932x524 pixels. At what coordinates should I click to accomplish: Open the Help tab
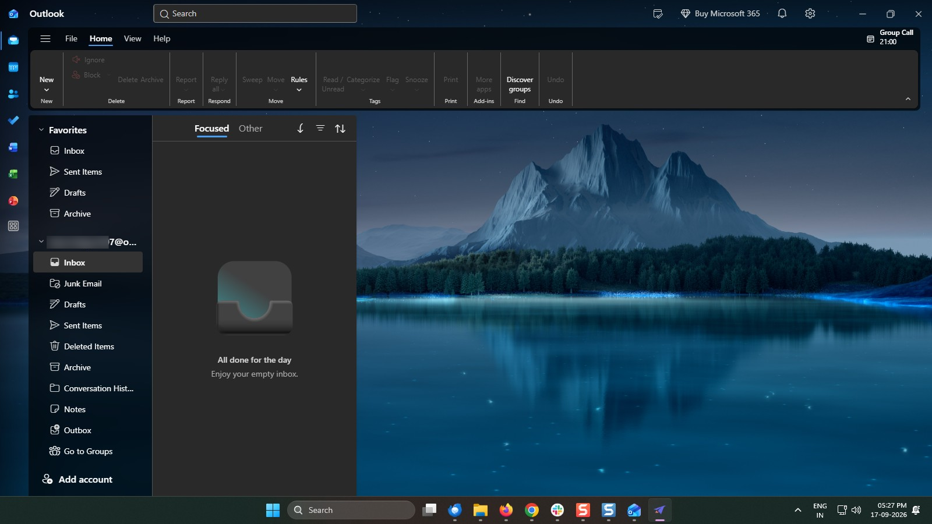pyautogui.click(x=162, y=38)
